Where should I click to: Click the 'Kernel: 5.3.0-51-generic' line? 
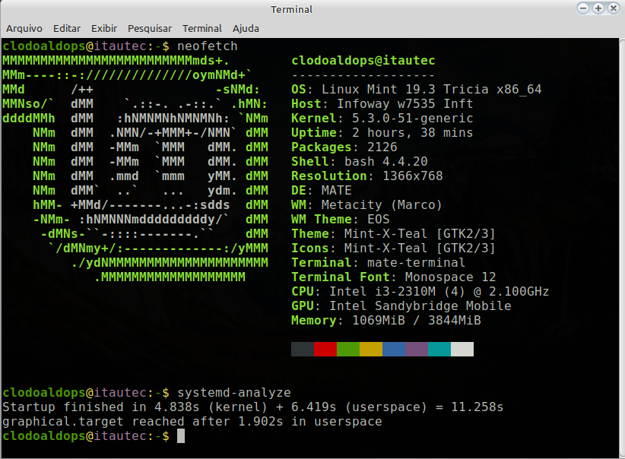[x=382, y=119]
